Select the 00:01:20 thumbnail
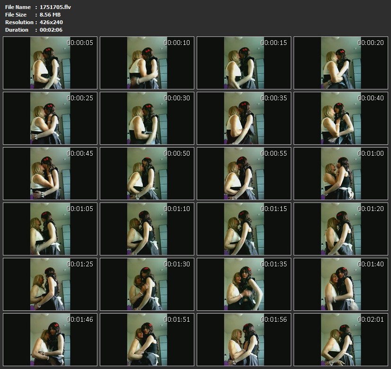391x369 pixels. pos(341,229)
